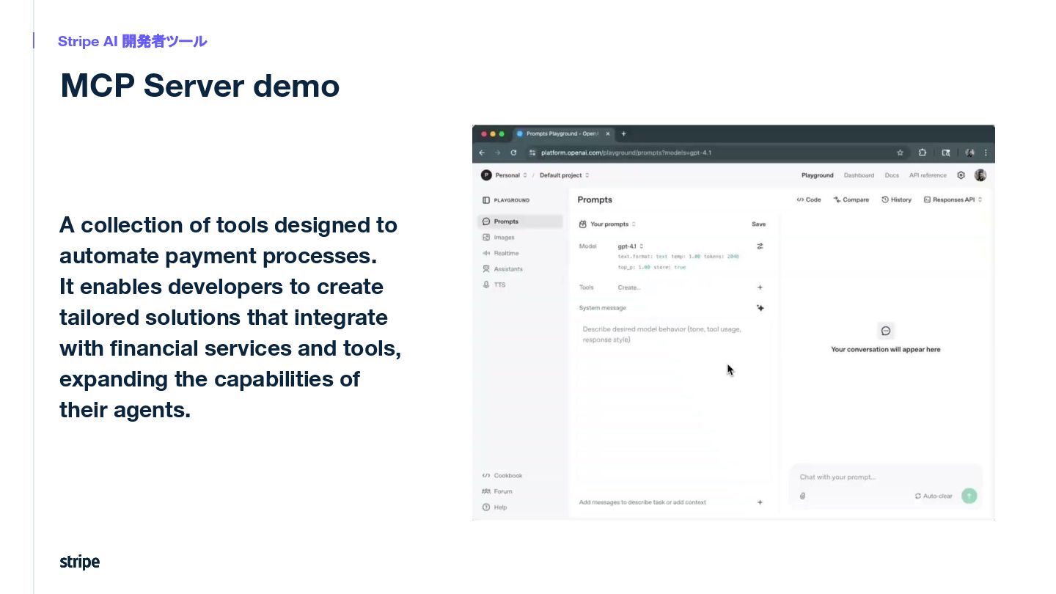1056x594 pixels.
Task: Expand the Personal organization selector
Action: point(505,175)
